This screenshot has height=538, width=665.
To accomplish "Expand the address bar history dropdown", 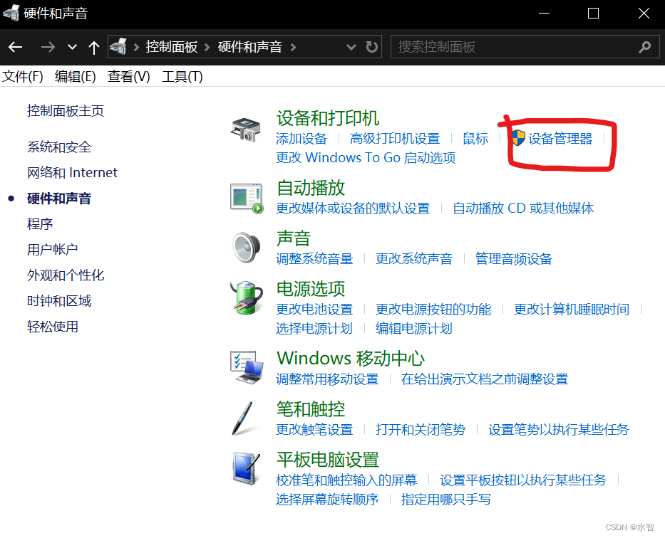I will click(x=351, y=47).
